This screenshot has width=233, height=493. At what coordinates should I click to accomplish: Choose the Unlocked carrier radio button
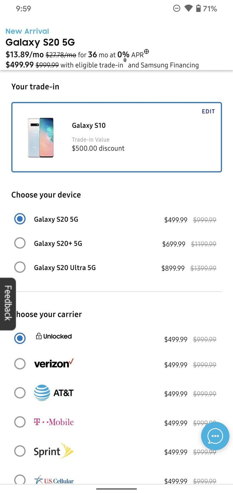point(20,338)
